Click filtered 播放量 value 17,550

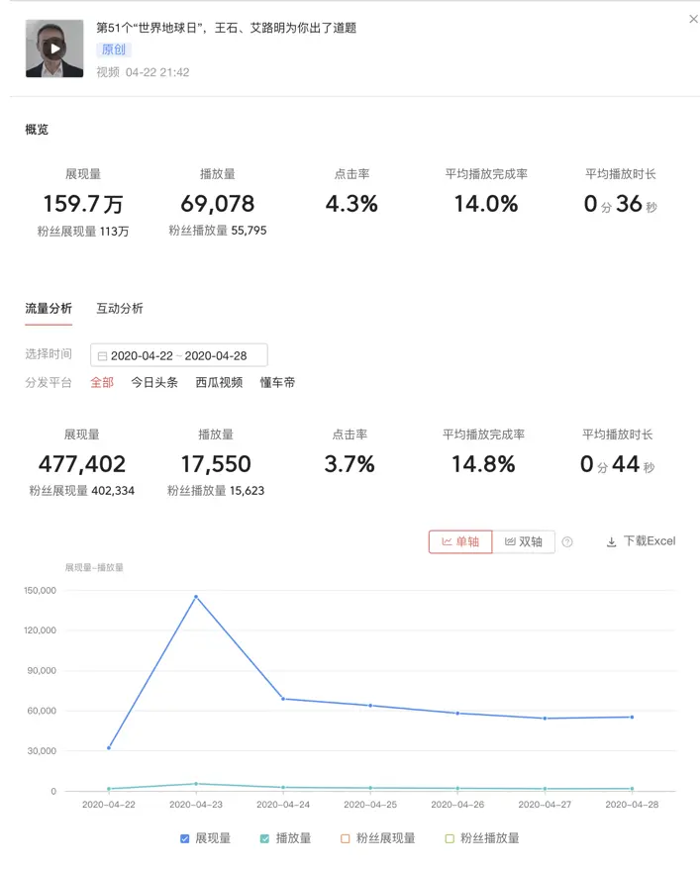216,464
